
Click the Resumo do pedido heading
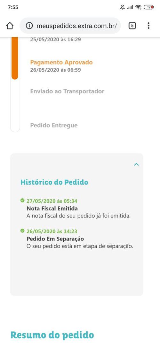pos(52,335)
